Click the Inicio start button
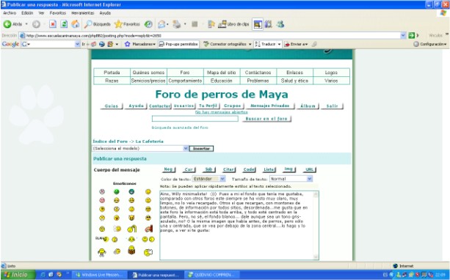Screen dimensions: 450x280 coord(18,275)
